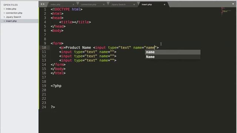
Task: Click line number 10 in the gutter
Action: tap(44, 48)
